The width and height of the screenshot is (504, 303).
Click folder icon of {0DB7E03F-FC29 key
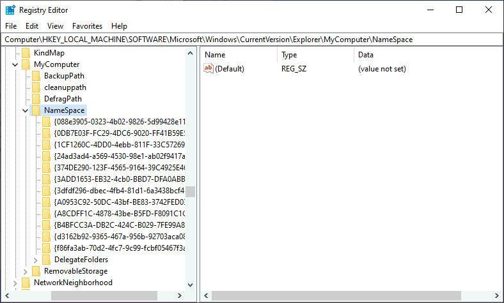pos(47,133)
